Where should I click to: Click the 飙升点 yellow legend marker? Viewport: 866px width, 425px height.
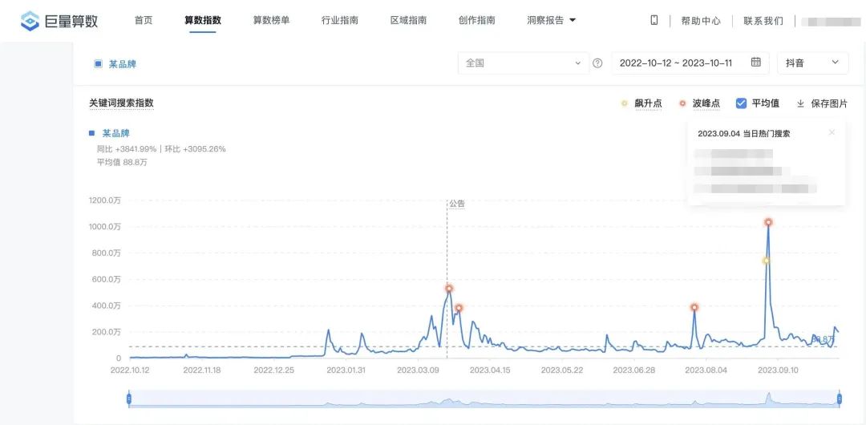coord(625,103)
